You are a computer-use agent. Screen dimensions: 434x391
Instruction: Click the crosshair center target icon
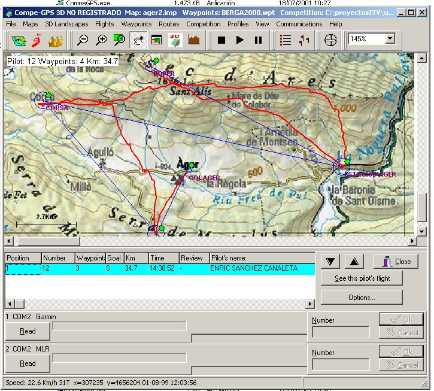click(x=330, y=41)
